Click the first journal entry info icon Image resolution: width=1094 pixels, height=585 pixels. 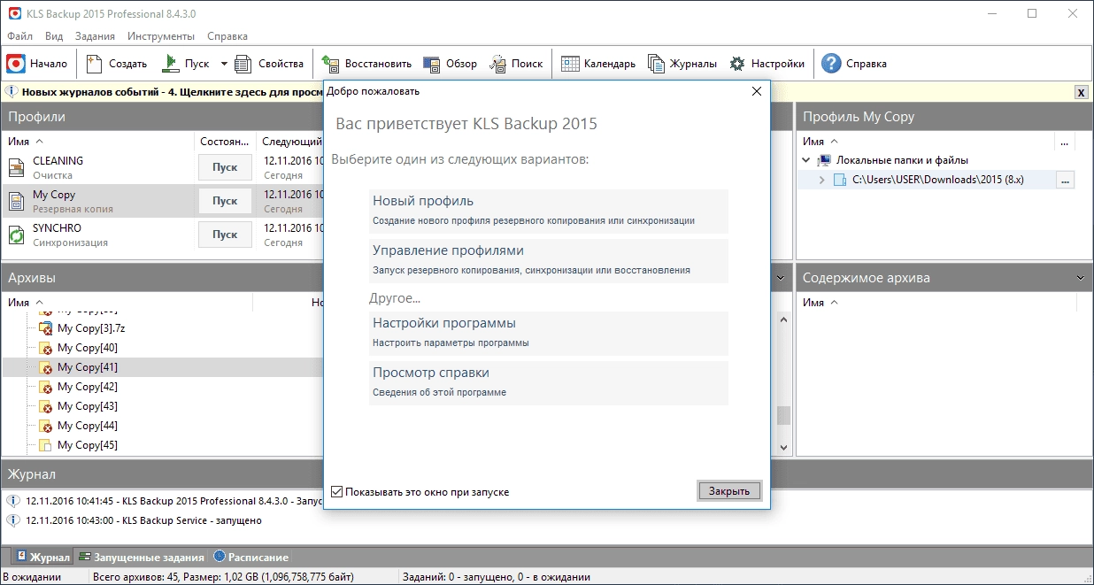12,501
